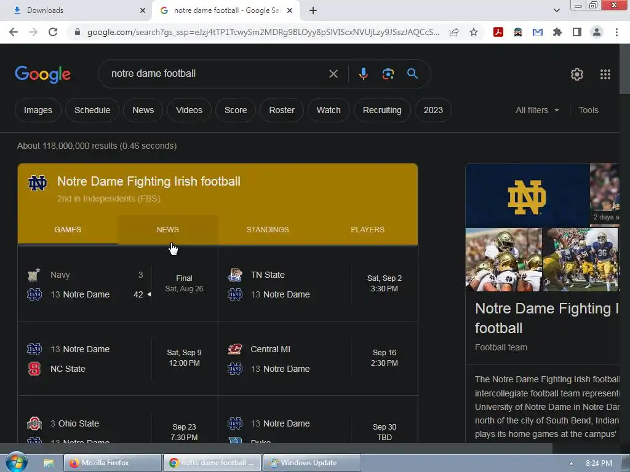Open the players running photo with number 36

coord(581,260)
